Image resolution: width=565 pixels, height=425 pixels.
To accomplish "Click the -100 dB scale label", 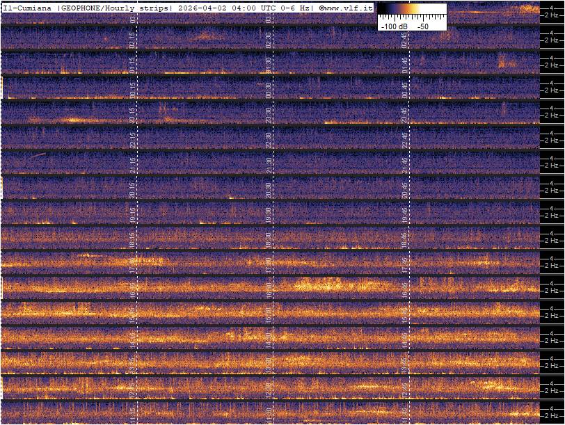I will [395, 26].
